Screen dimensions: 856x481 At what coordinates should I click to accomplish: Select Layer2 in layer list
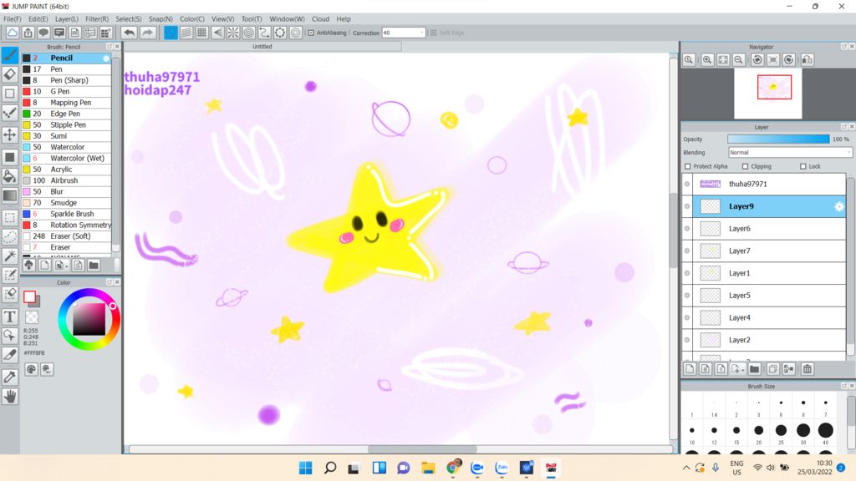coord(769,340)
